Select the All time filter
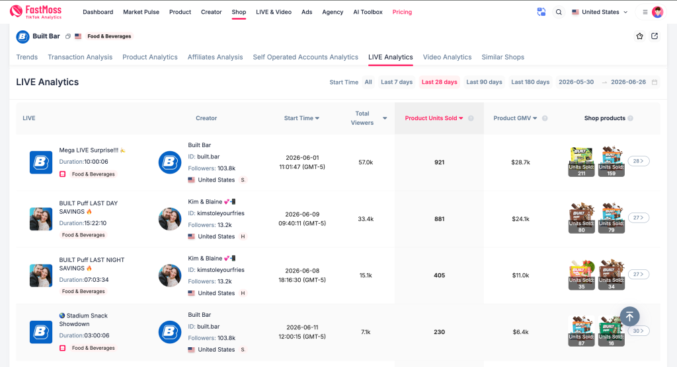This screenshot has height=367, width=677. point(368,82)
